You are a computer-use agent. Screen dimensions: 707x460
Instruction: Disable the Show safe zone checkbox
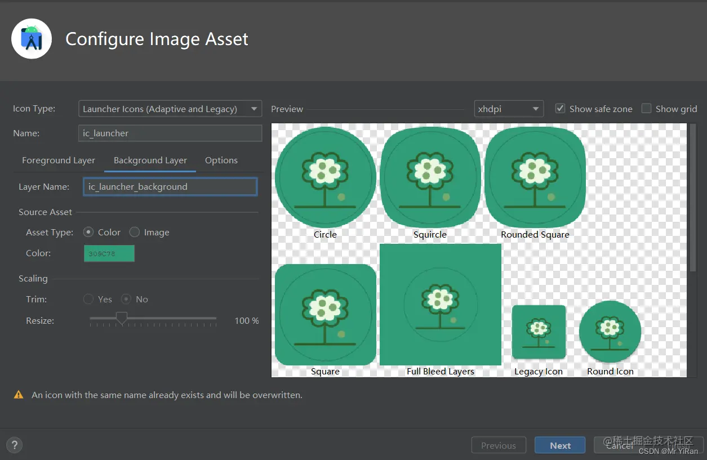coord(560,109)
